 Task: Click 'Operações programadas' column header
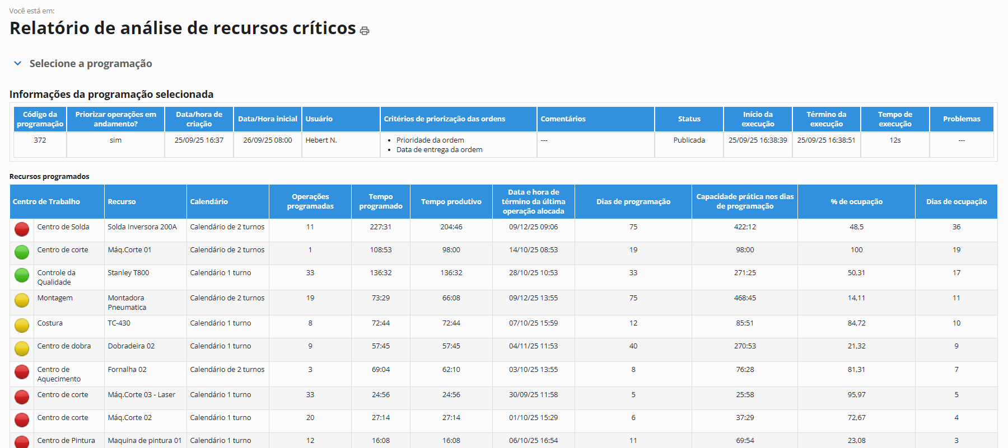[x=310, y=202]
